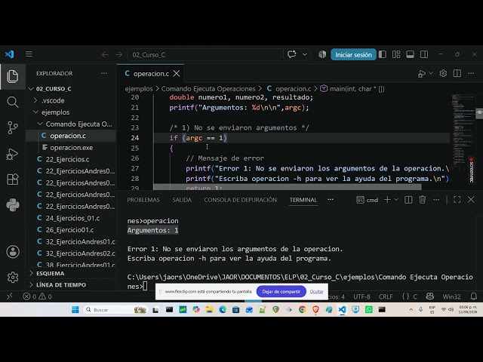This screenshot has width=483, height=362.
Task: Open 22_Ejercicios.c from the explorer
Action: [x=72, y=159]
